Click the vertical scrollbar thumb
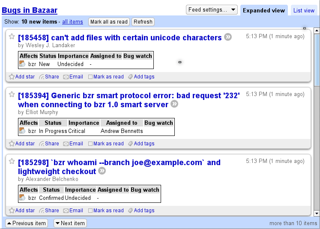 [x=317, y=60]
